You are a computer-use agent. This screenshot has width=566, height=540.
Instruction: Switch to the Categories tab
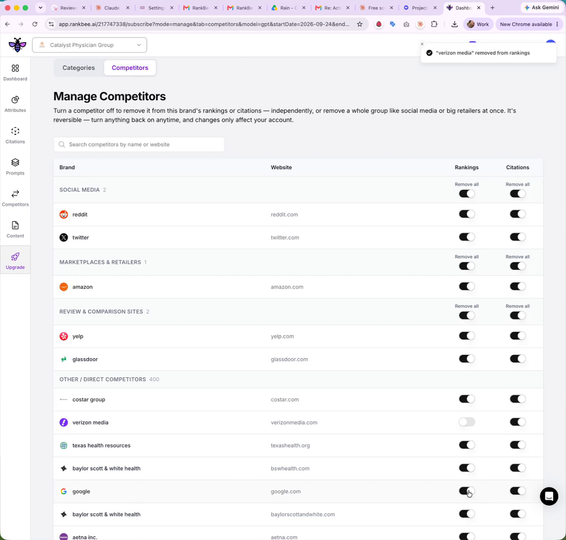coord(79,68)
